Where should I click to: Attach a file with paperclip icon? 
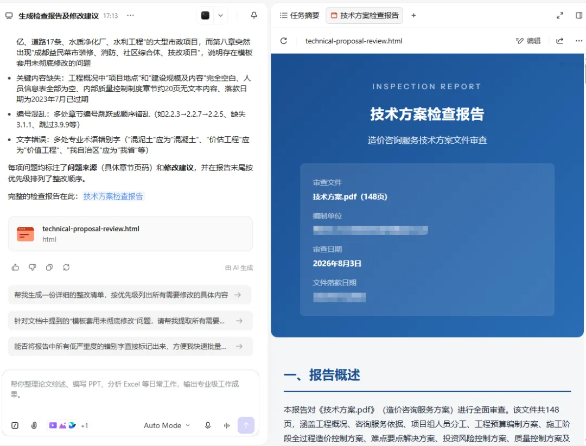pyautogui.click(x=34, y=425)
